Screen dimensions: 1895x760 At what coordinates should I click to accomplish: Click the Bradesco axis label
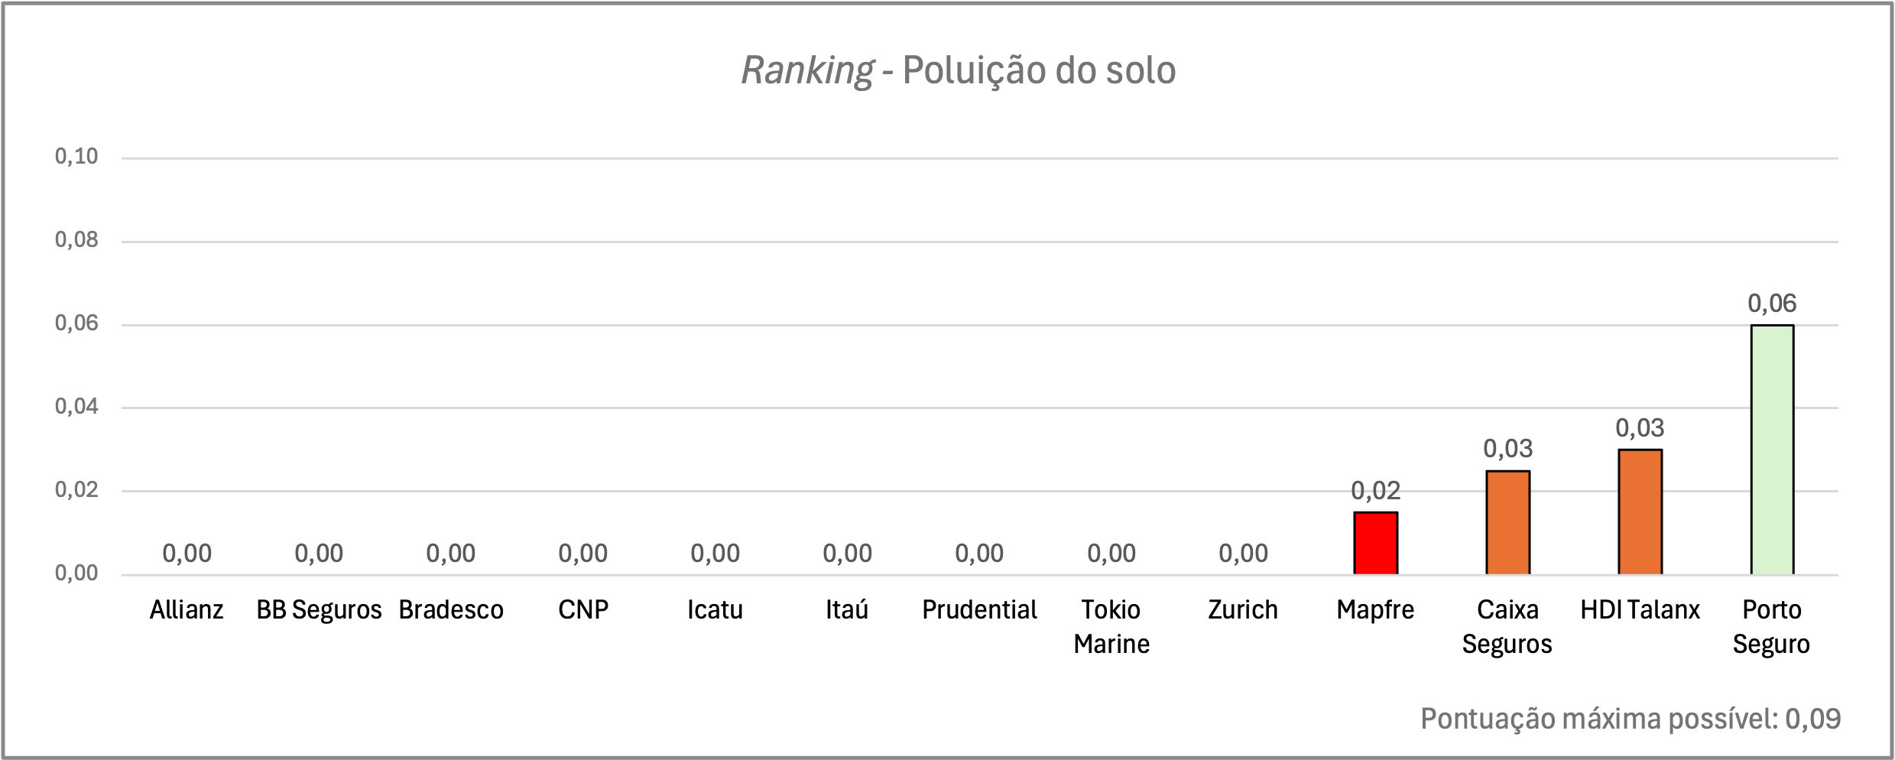[451, 610]
